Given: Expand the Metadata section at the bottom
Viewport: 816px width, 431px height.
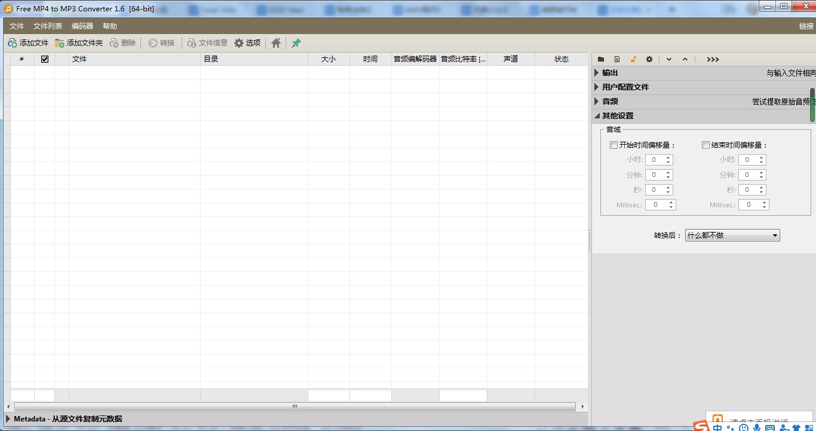Looking at the screenshot, I should click(x=8, y=419).
